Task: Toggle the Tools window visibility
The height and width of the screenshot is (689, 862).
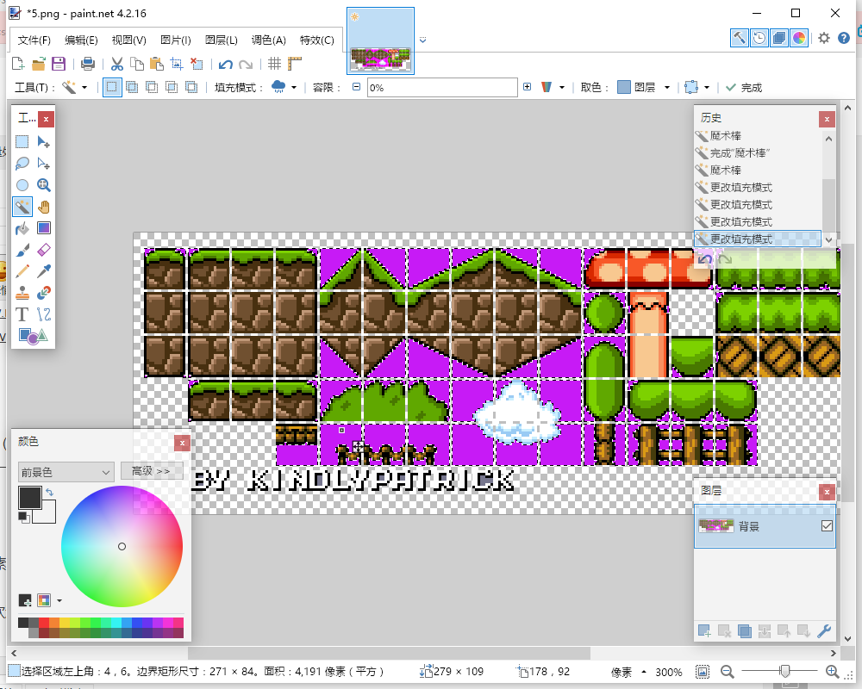Action: [x=740, y=38]
